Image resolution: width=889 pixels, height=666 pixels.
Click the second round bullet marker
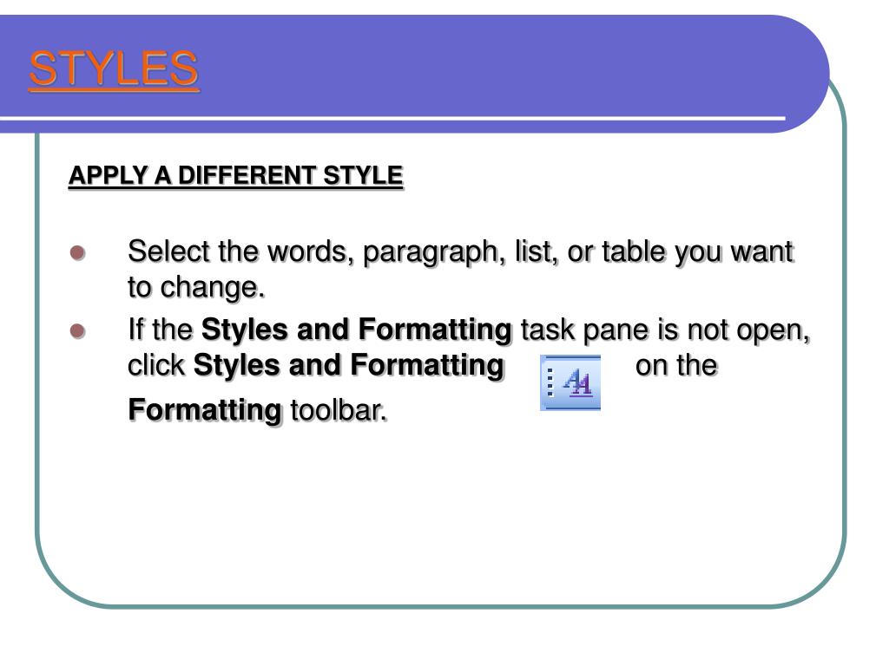(77, 330)
